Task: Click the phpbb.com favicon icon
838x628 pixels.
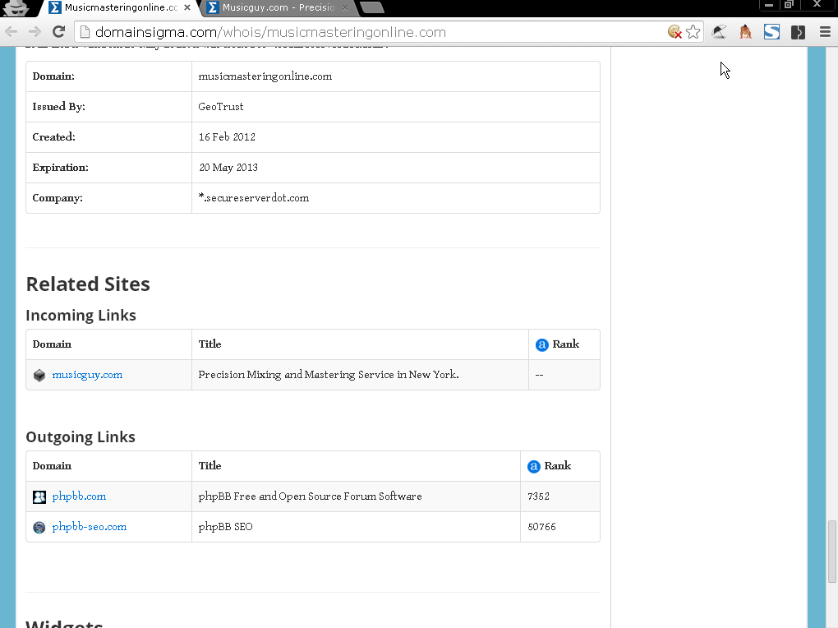Action: point(39,497)
